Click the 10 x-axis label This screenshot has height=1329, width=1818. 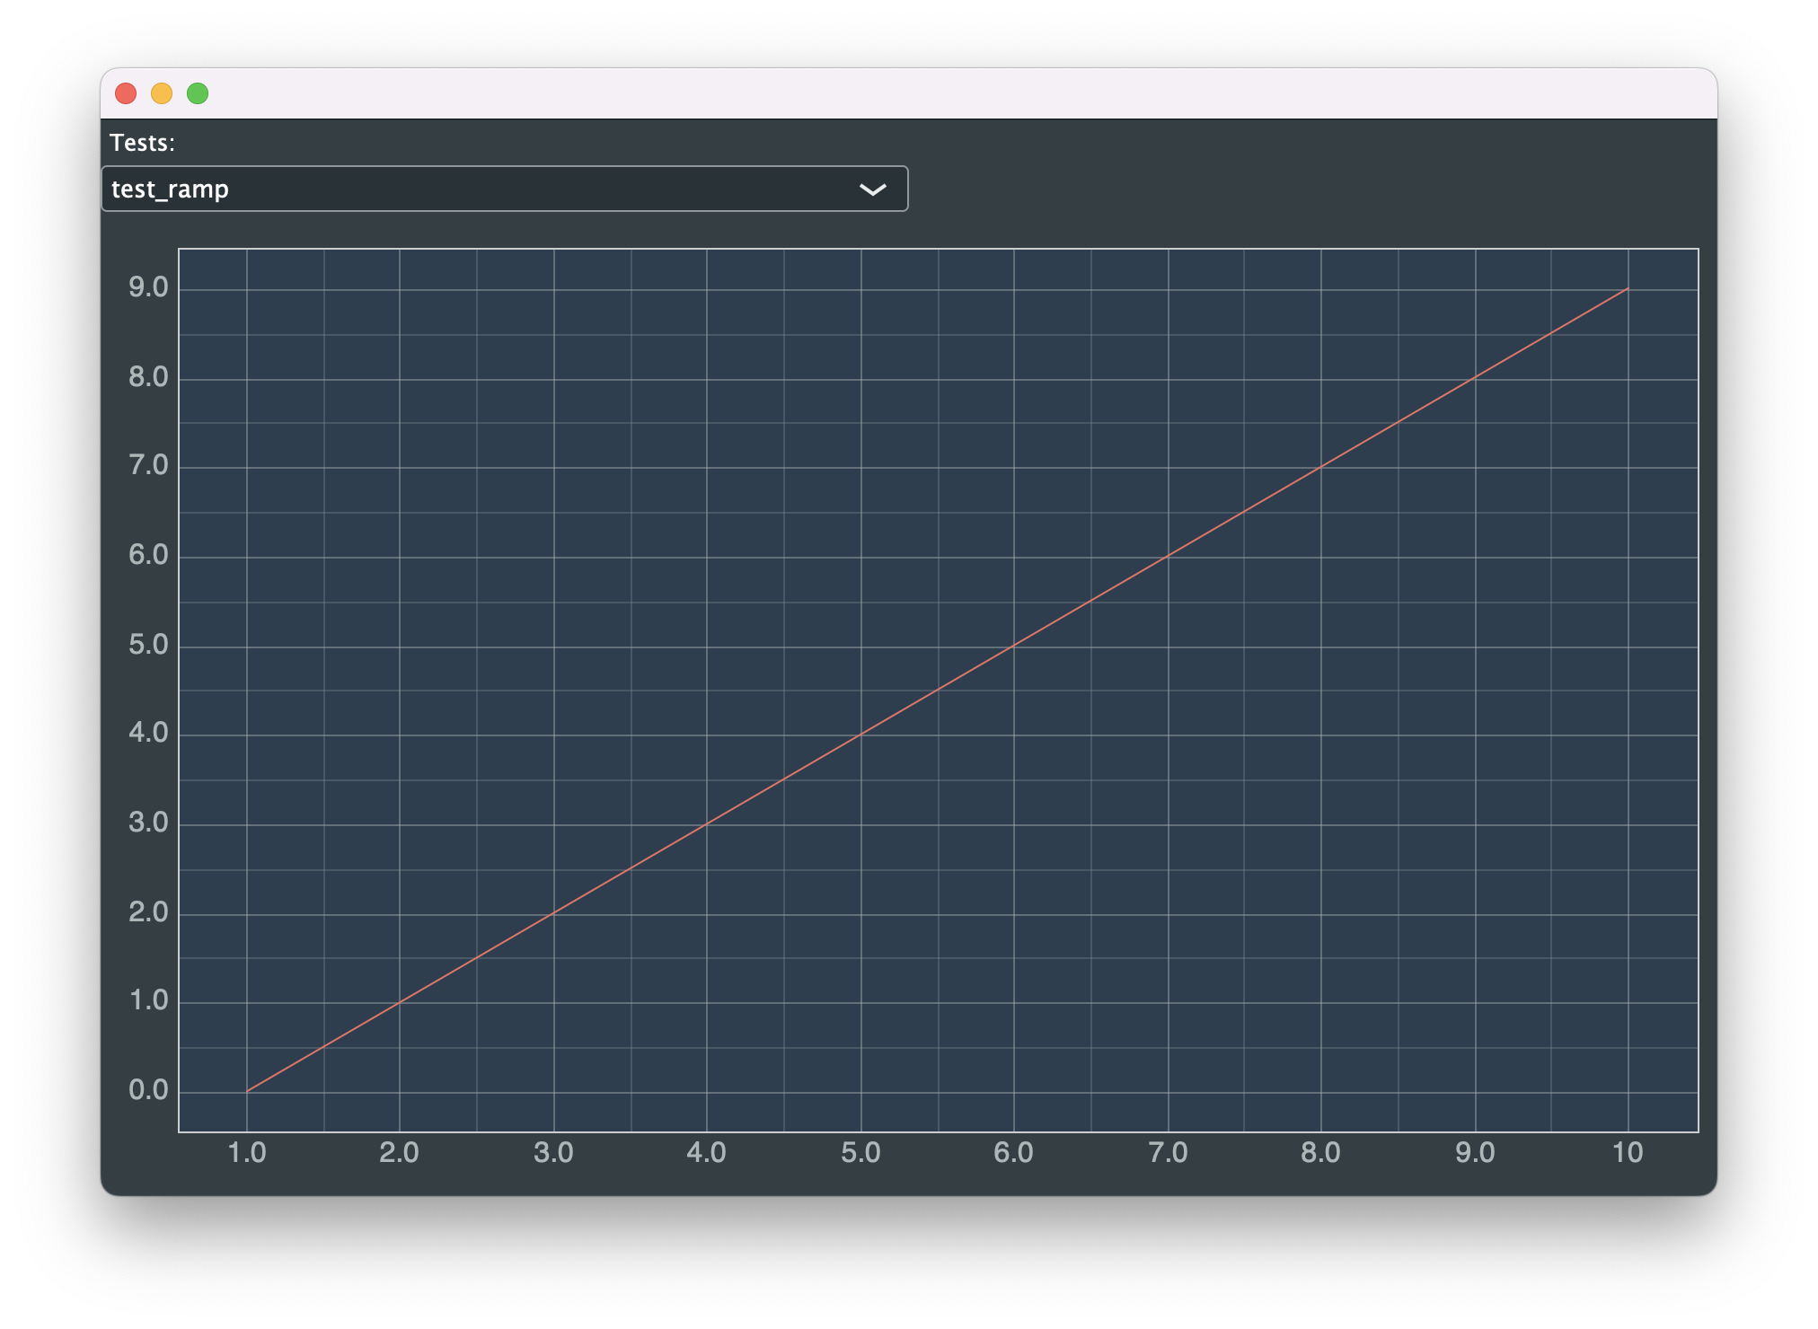pyautogui.click(x=1628, y=1153)
